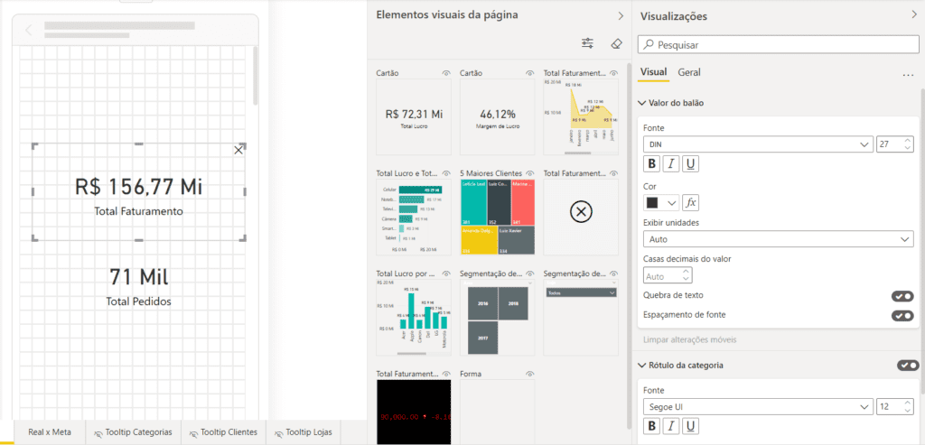
Task: Toggle visibility of Margem de Lucro Cartão
Action: pos(530,73)
